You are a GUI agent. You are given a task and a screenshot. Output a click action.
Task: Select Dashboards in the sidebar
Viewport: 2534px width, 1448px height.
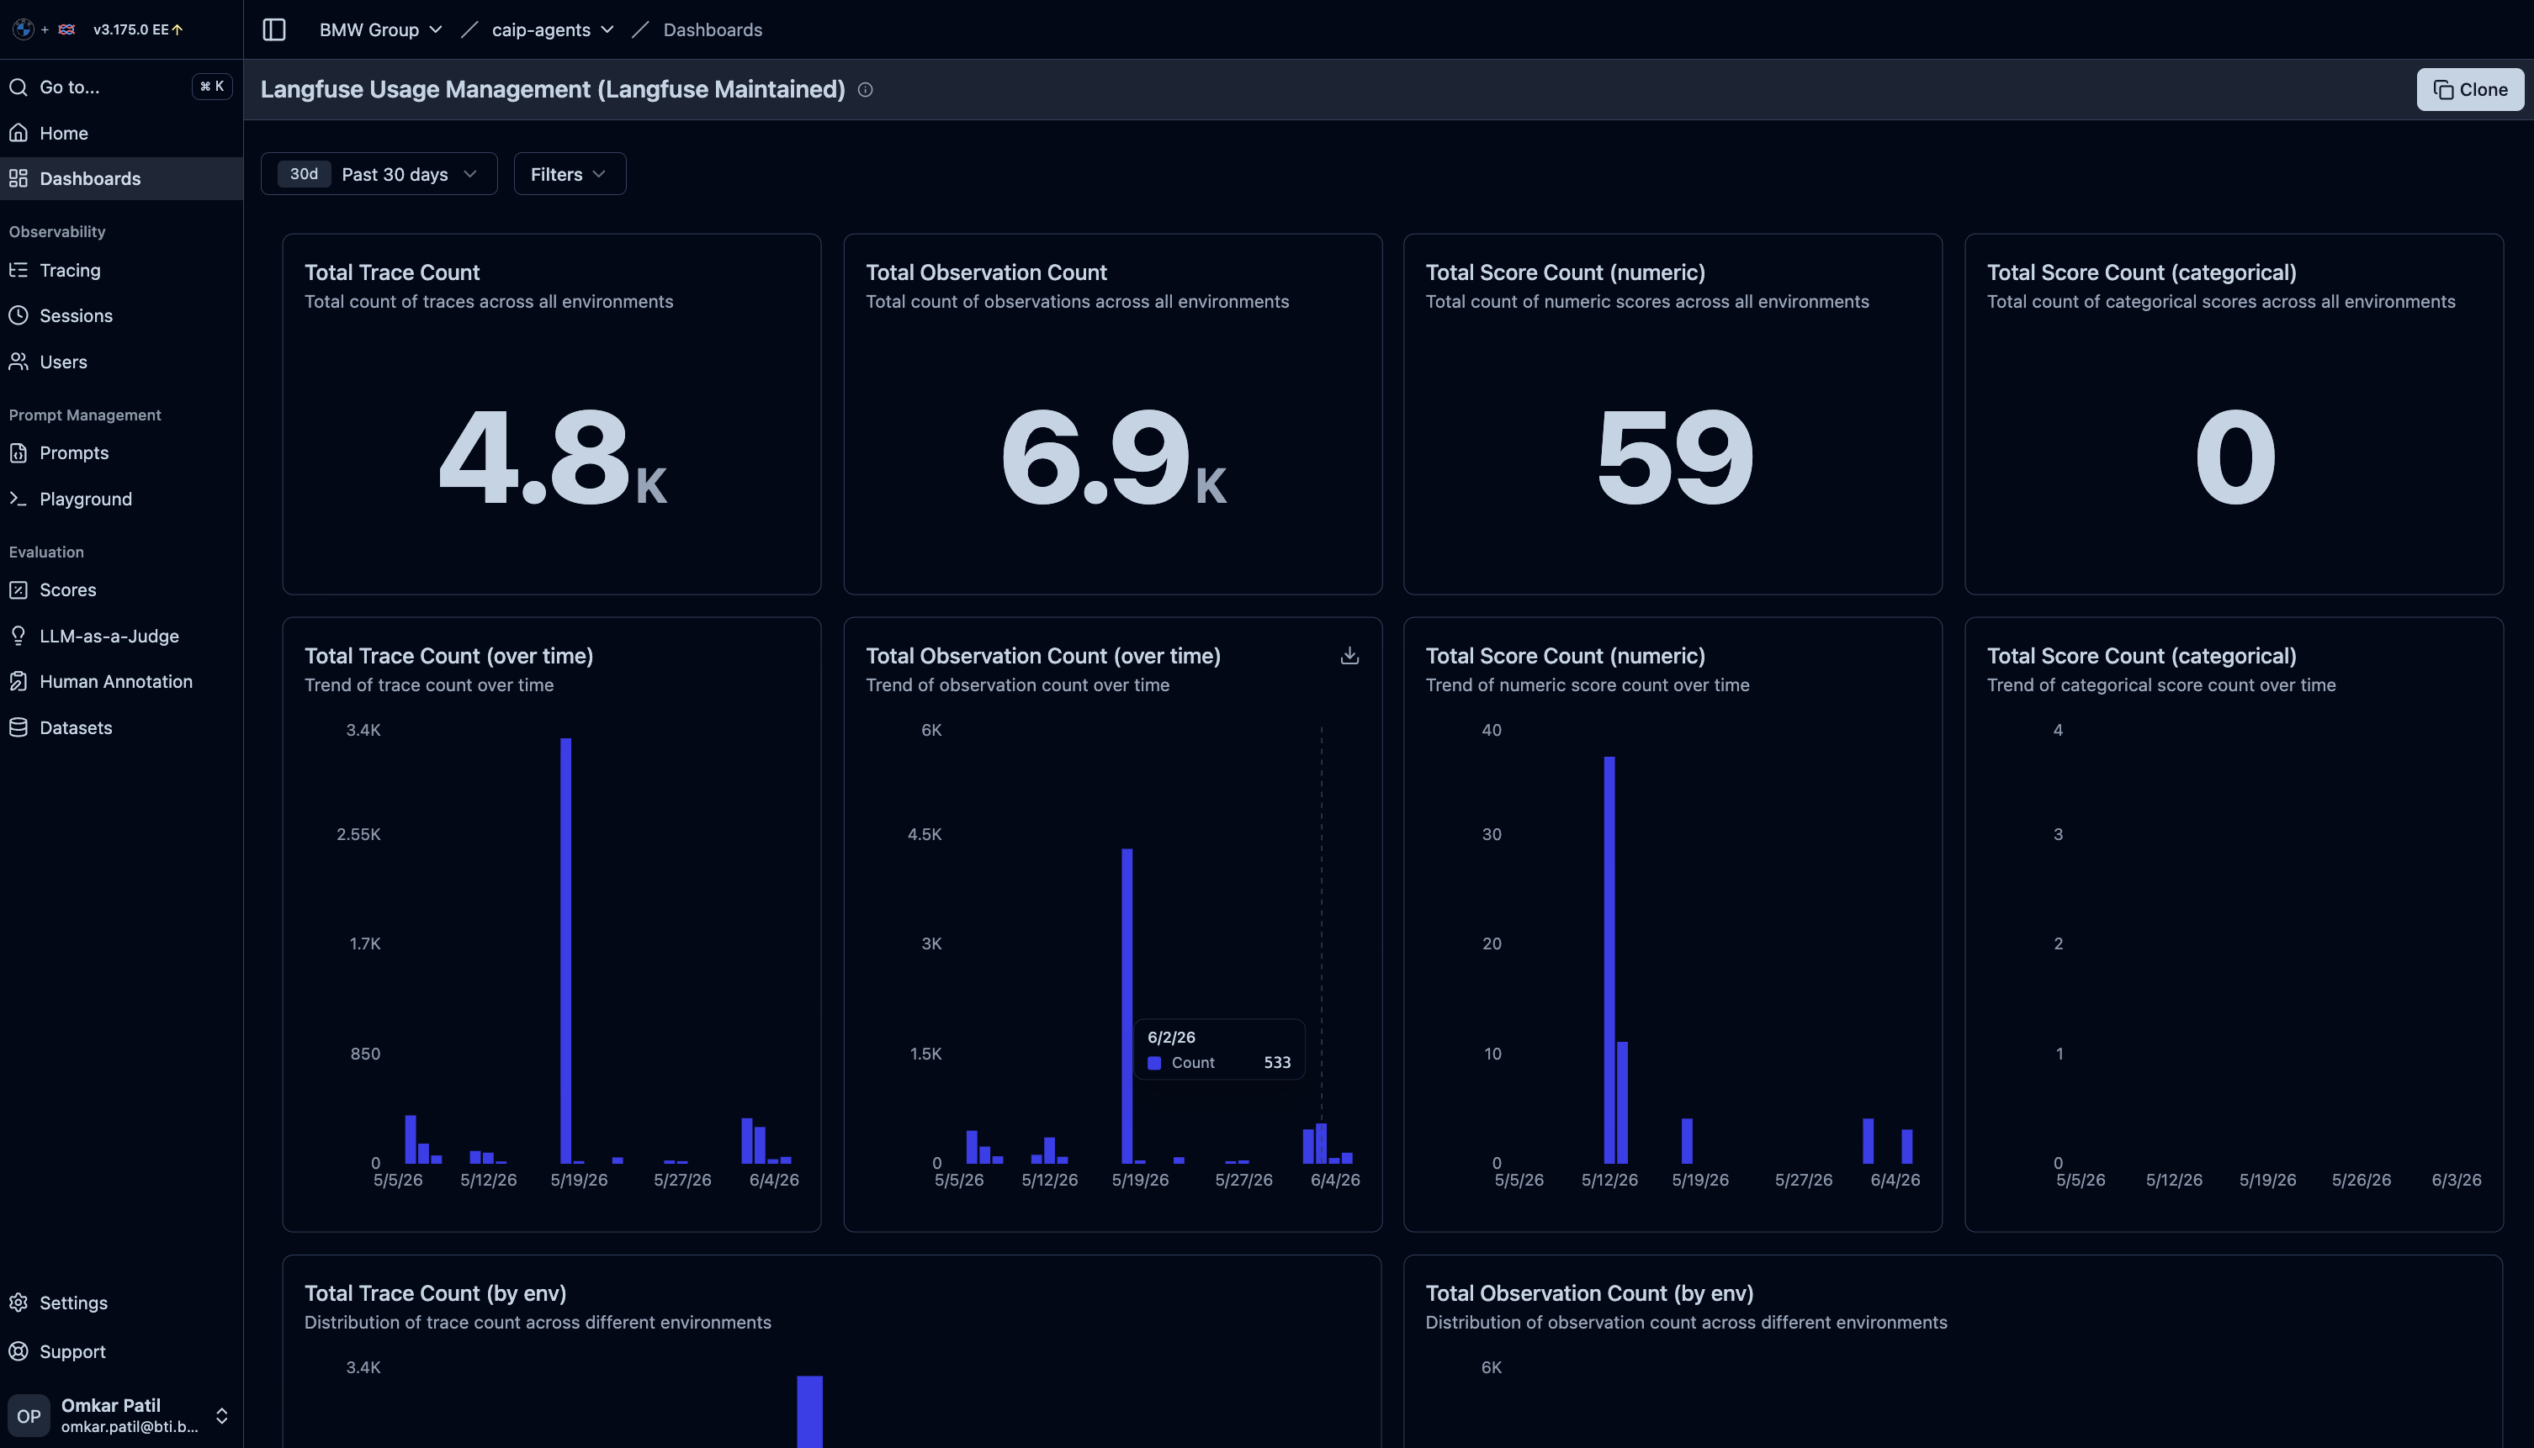[120, 178]
